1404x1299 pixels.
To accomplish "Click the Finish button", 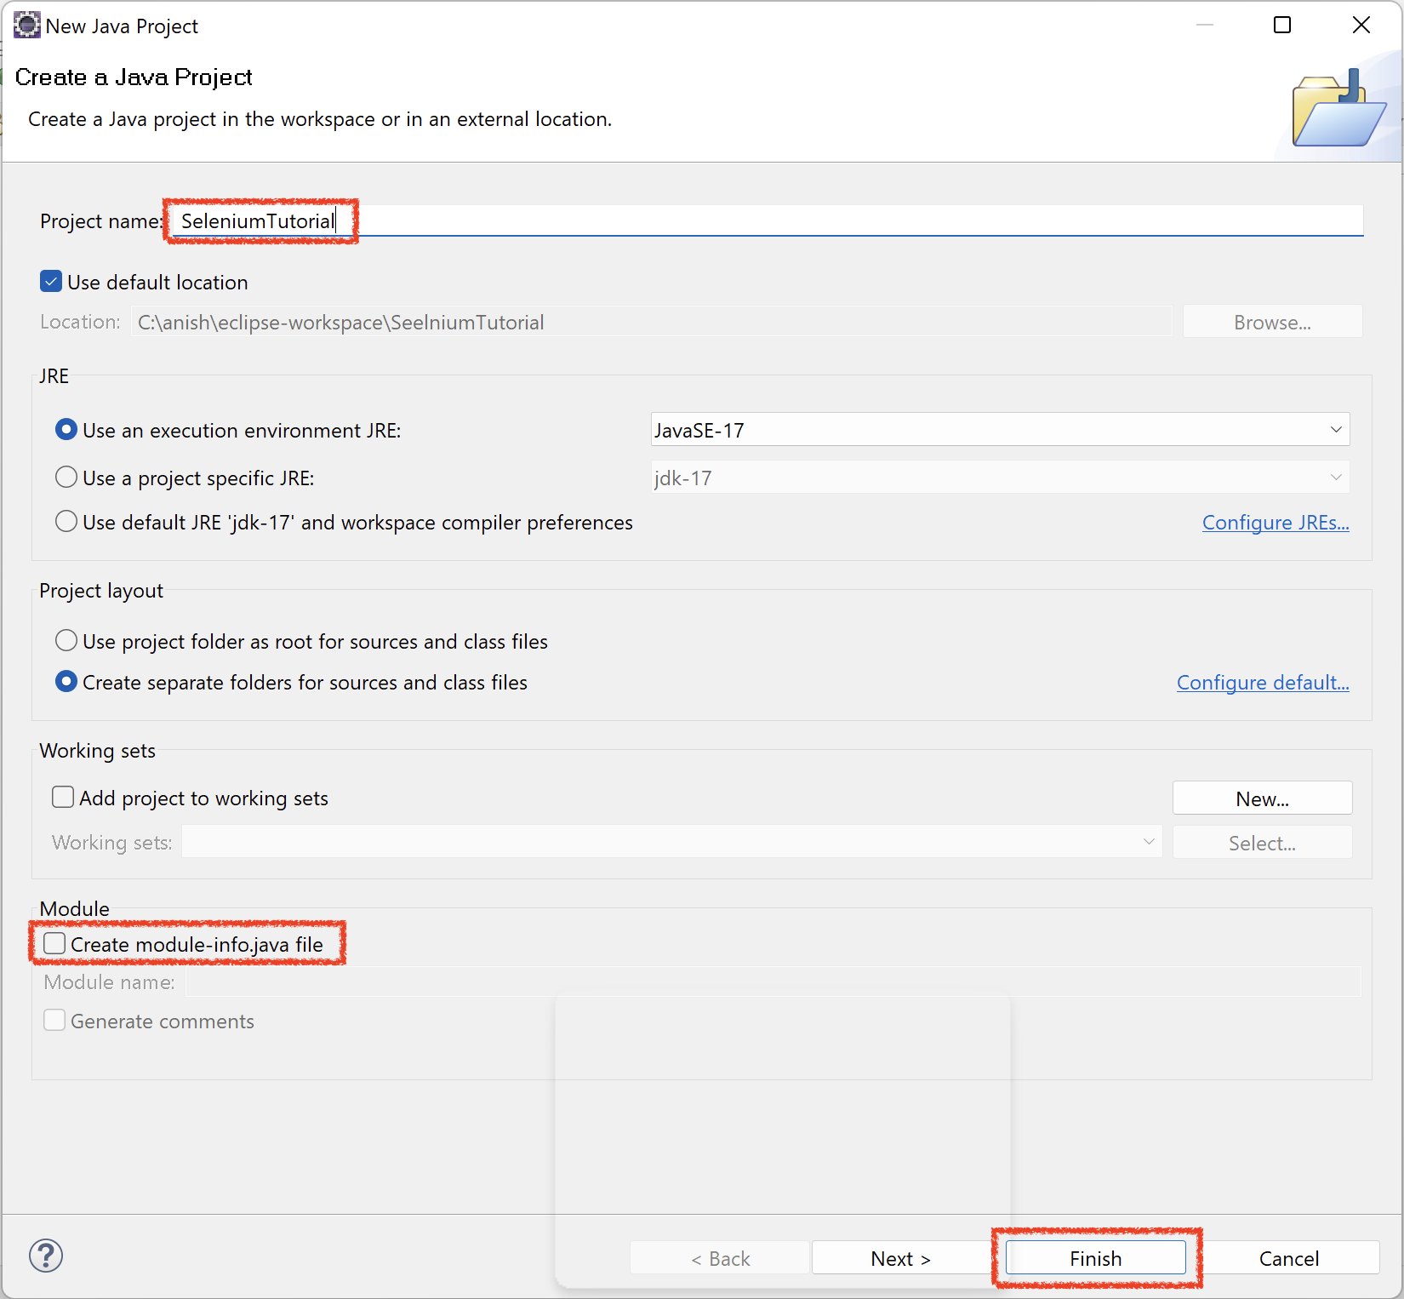I will pyautogui.click(x=1095, y=1258).
